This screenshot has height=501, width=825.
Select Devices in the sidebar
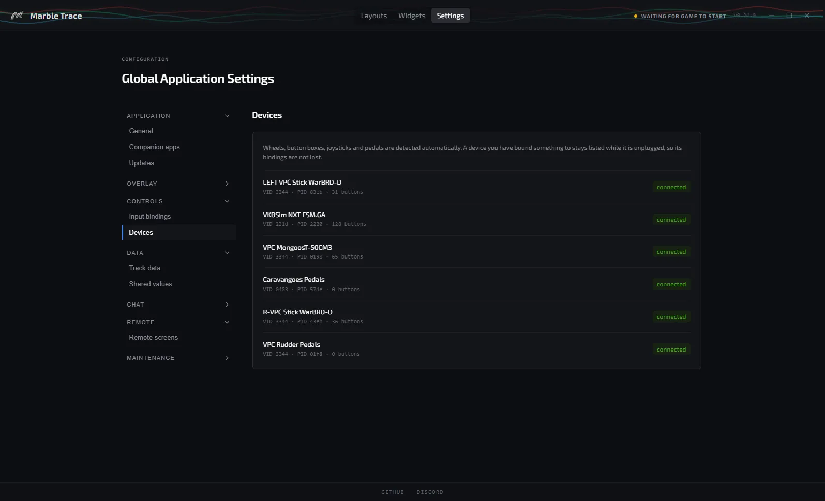click(x=179, y=233)
